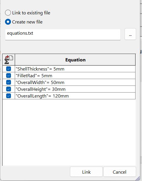Select the "OverallLength"= 120mm equation row
Image resolution: width=142 pixels, height=181 pixels.
tap(75, 96)
